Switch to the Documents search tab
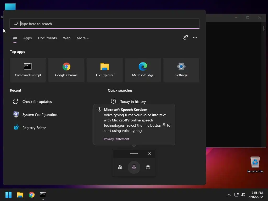Viewport: 268px width, 201px height. pyautogui.click(x=47, y=38)
